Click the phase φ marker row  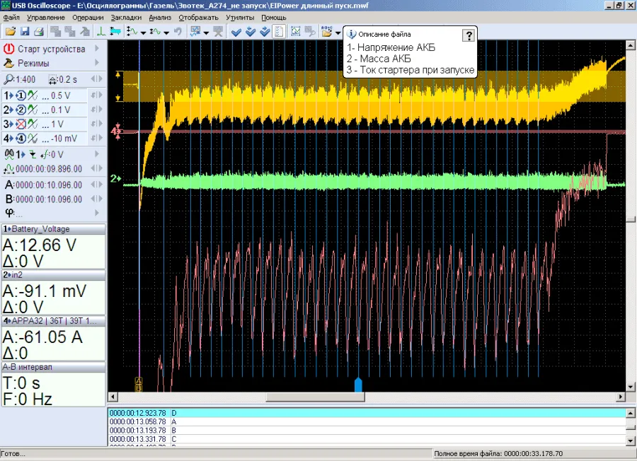point(53,212)
